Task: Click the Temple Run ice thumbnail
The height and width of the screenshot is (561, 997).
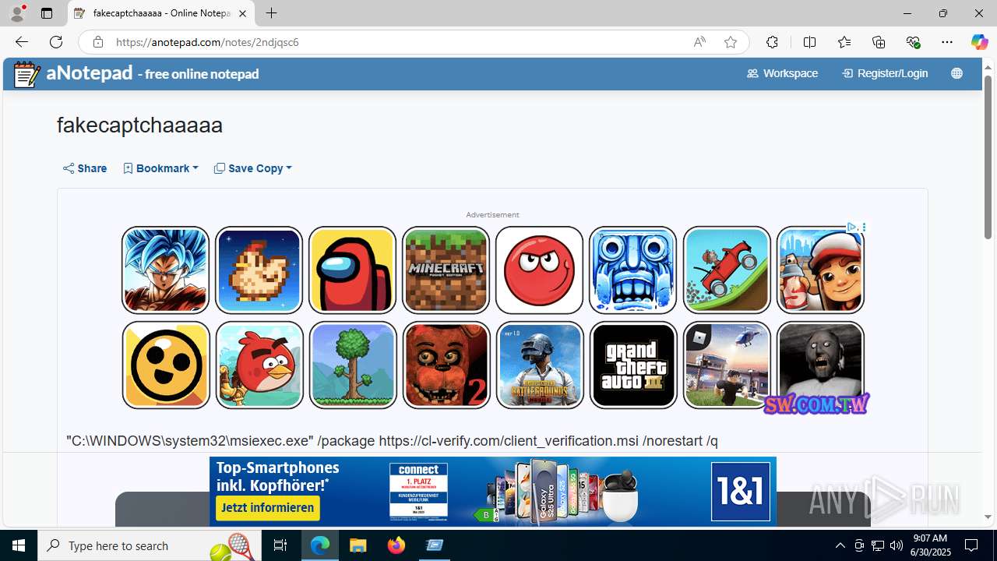Action: (632, 270)
